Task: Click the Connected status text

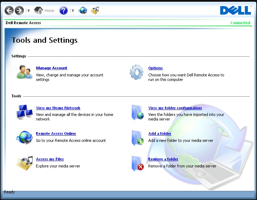Action: point(240,23)
